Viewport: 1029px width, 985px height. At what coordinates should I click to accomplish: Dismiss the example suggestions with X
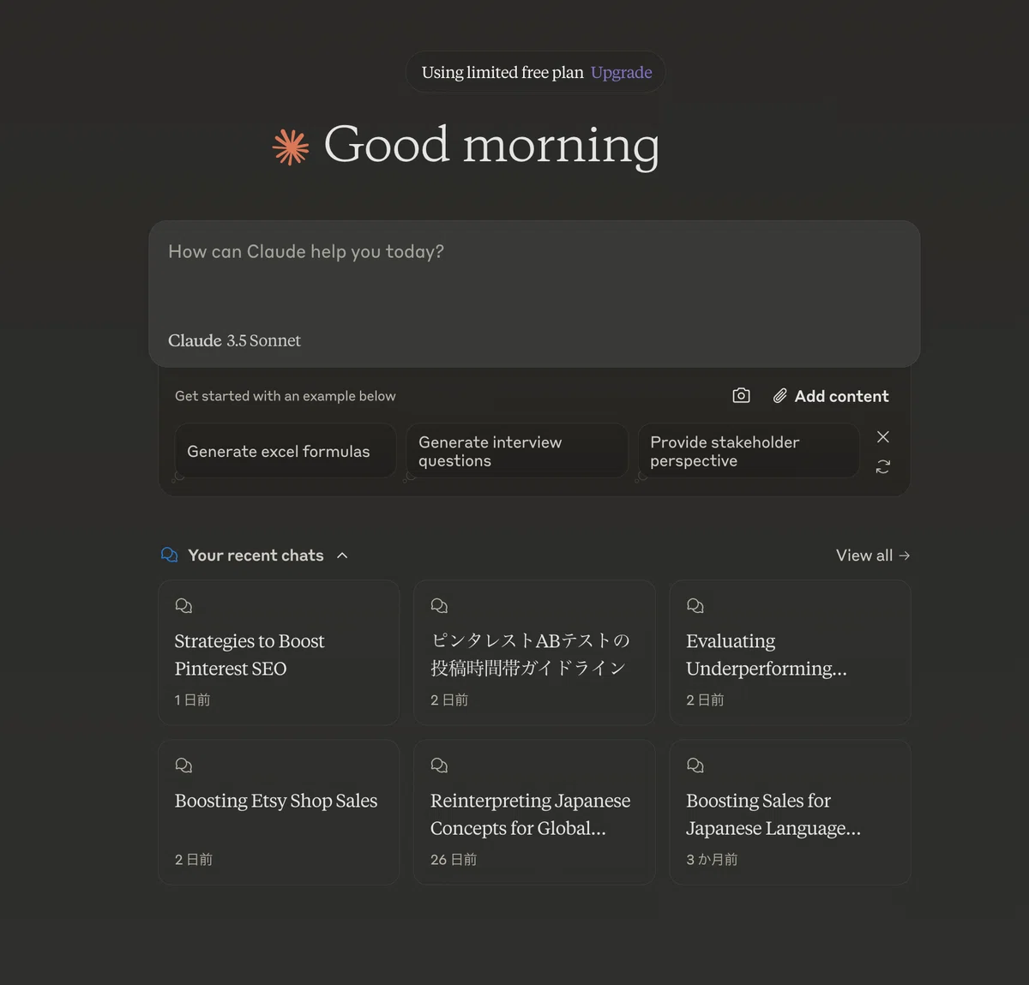(x=883, y=437)
